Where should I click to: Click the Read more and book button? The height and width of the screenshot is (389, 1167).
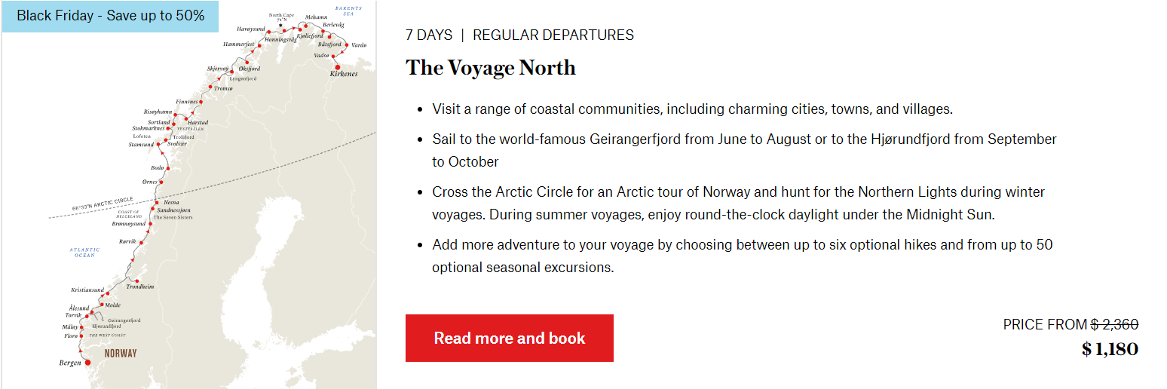pos(510,338)
